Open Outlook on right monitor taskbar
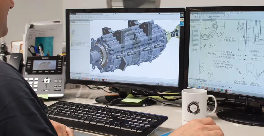Image resolution: width=264 pixels, height=136 pixels. [200, 87]
